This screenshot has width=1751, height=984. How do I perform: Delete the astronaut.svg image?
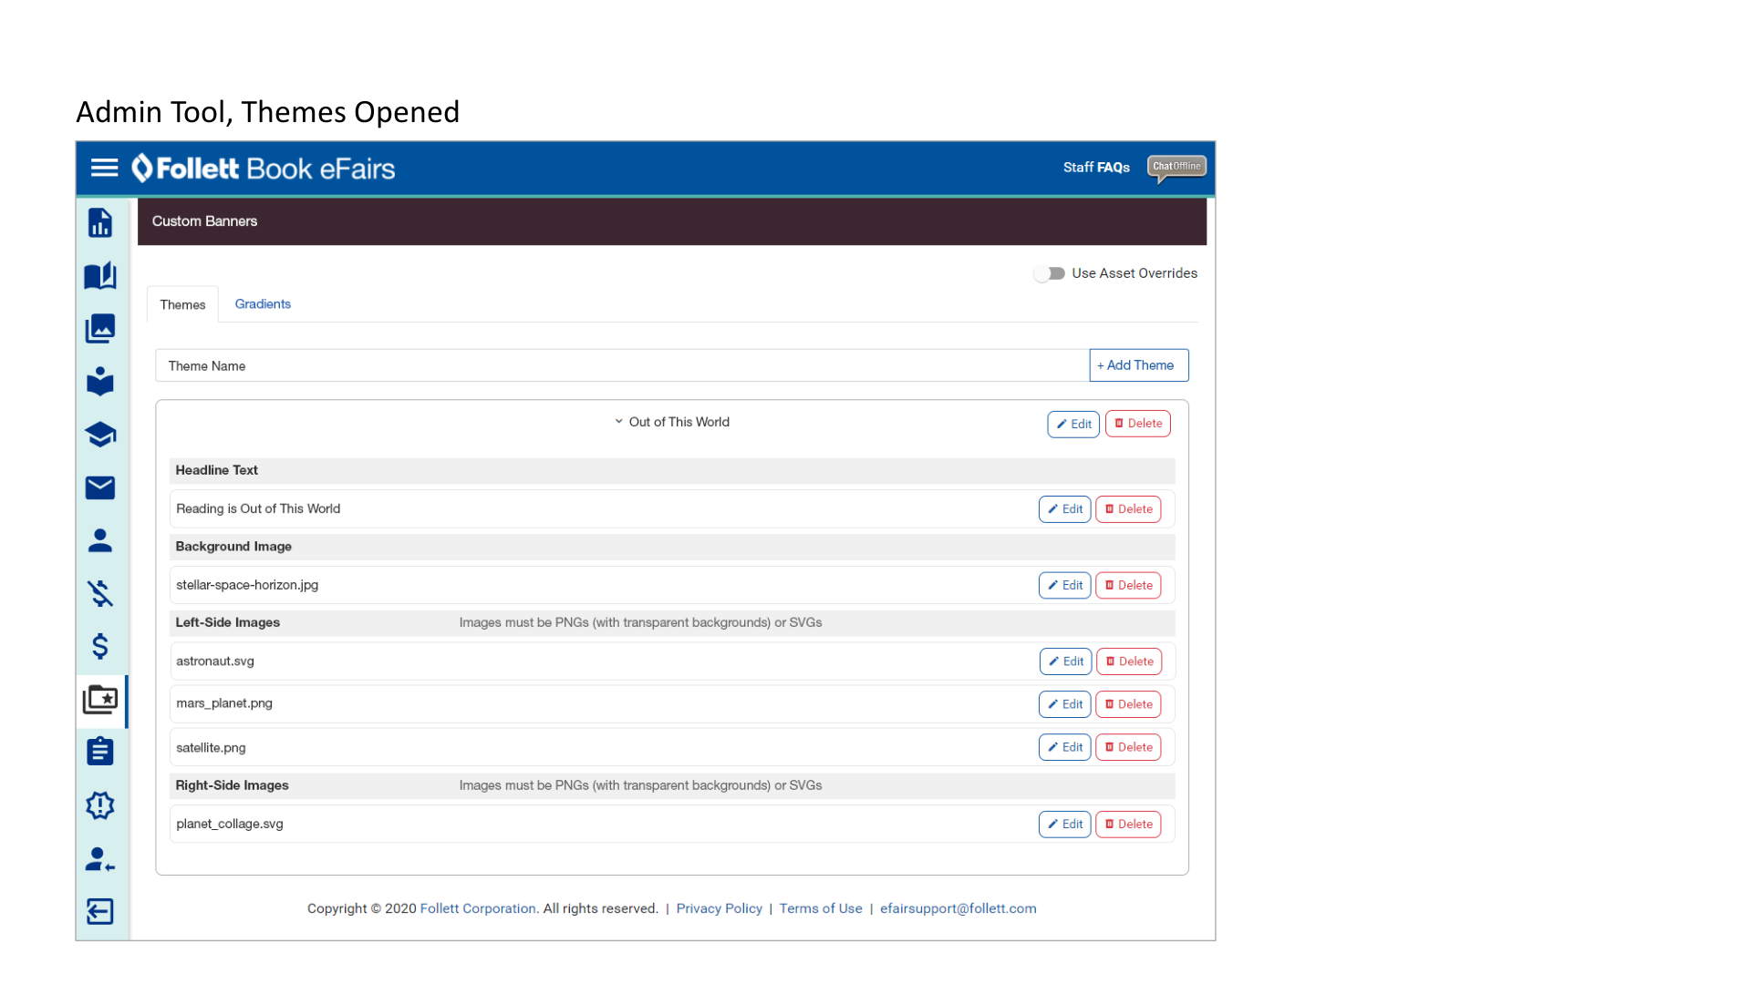coord(1129,661)
